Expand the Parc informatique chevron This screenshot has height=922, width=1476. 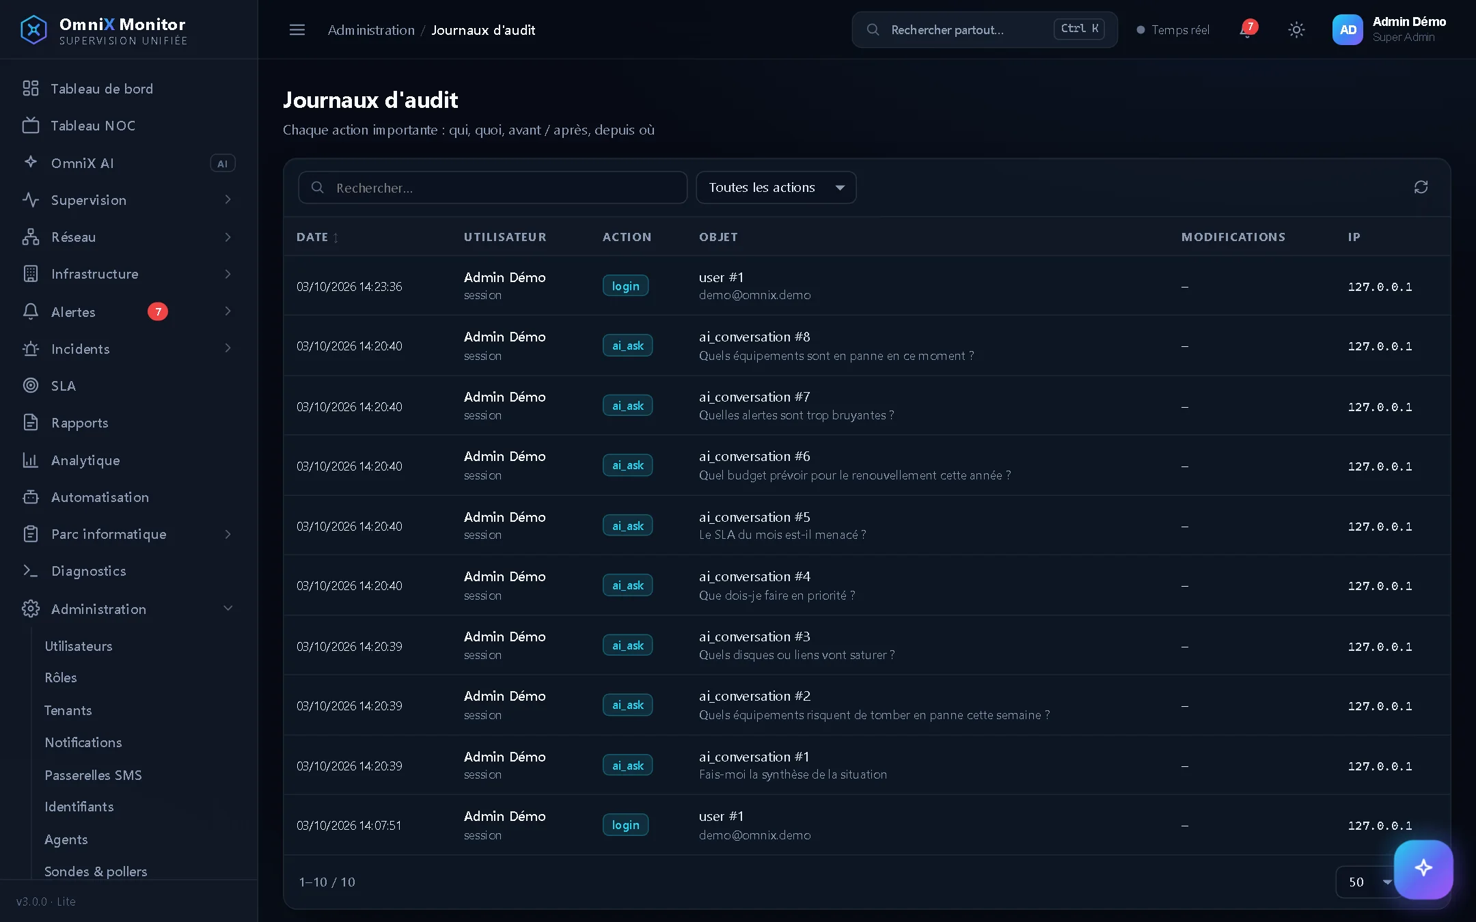pos(228,534)
